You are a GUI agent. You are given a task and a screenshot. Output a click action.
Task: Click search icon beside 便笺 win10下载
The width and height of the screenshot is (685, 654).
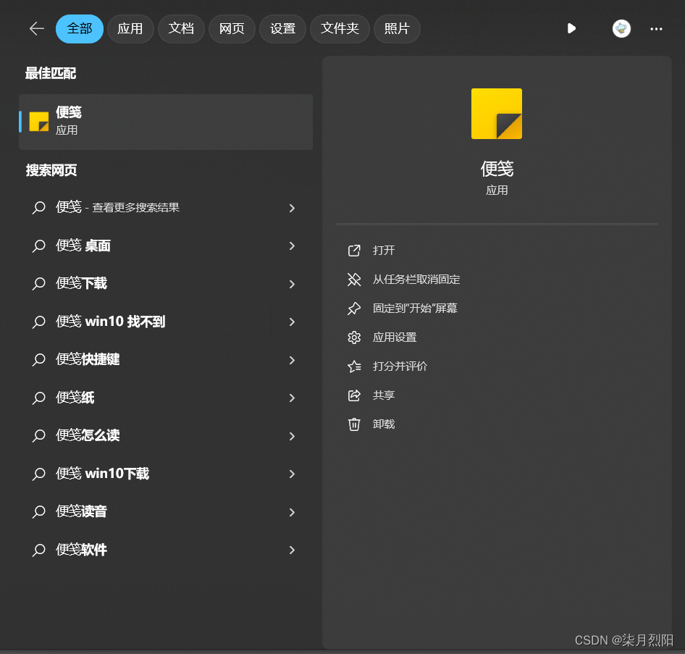(39, 474)
